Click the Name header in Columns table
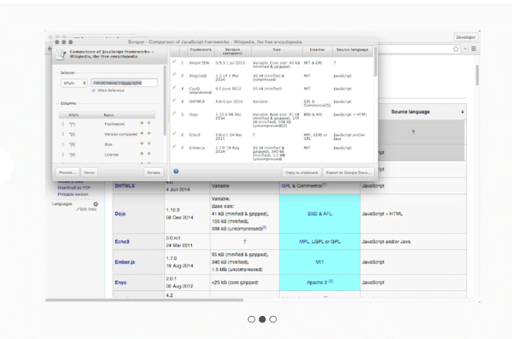 tap(109, 115)
